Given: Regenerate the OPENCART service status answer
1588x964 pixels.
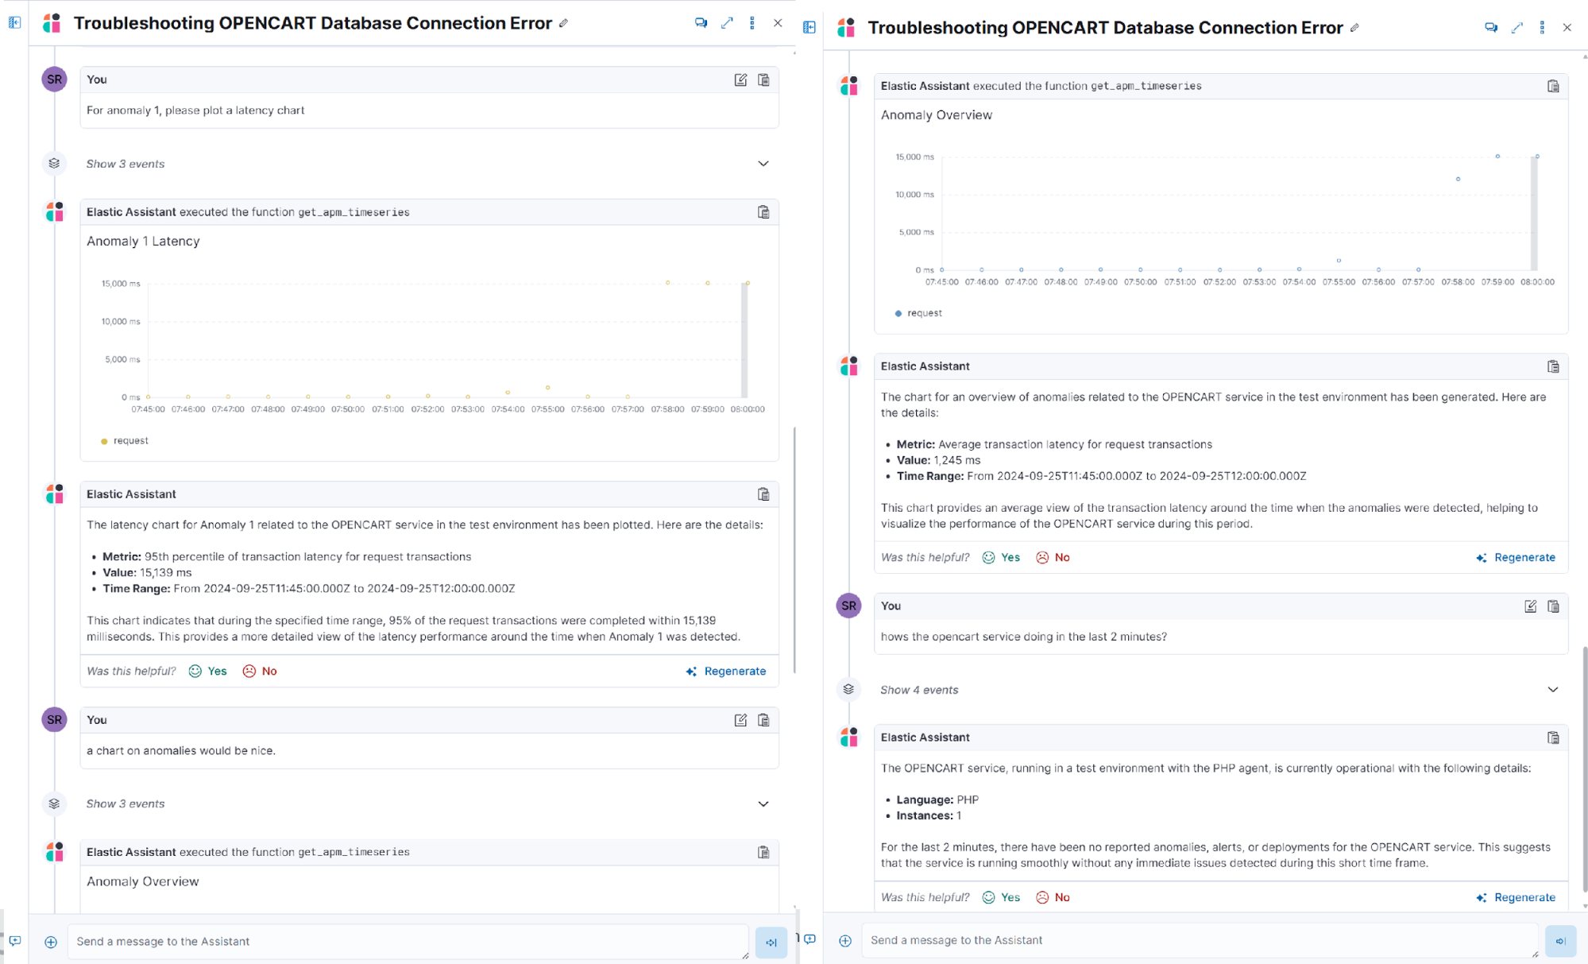Looking at the screenshot, I should 1516,898.
